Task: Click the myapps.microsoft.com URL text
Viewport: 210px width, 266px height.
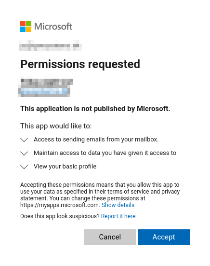Action: 60,205
